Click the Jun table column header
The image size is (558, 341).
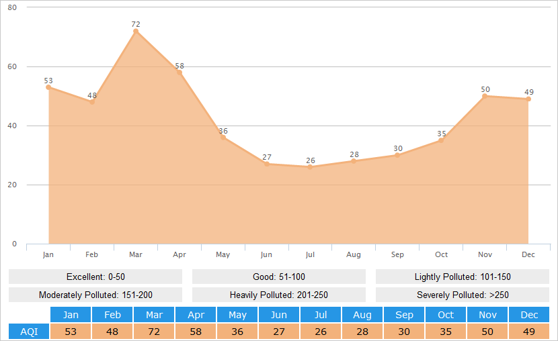point(279,315)
